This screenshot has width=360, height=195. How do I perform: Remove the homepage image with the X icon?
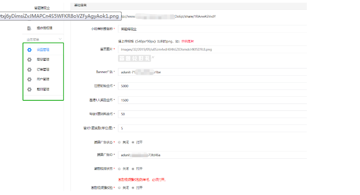click(153, 57)
